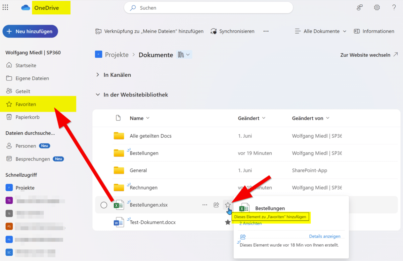This screenshot has height=261, width=403.
Task: Expand the In Kanälen section
Action: click(98, 75)
